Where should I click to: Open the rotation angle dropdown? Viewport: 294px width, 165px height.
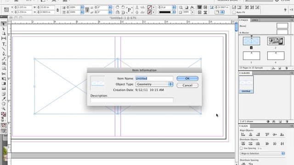(110, 7)
